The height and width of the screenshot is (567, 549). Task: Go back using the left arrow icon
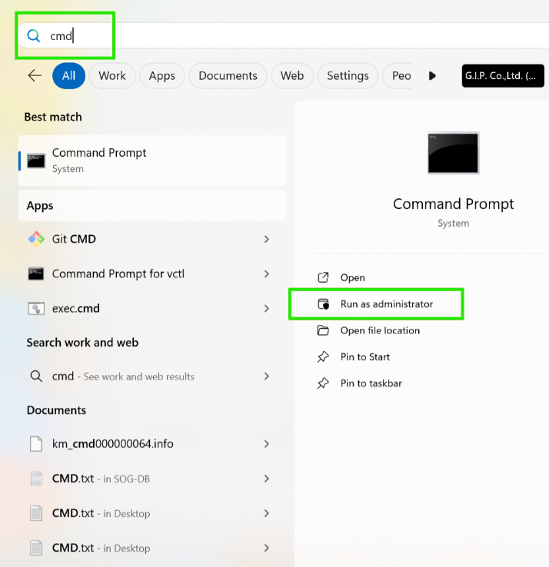pyautogui.click(x=35, y=75)
